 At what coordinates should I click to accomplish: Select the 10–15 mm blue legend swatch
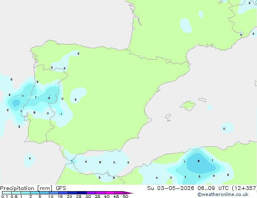tap(54, 193)
